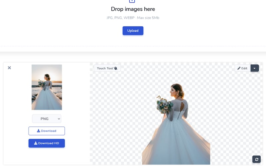Viewport: 266px width, 166px height.
Task: Open the PNG format dropdown
Action: click(x=47, y=119)
